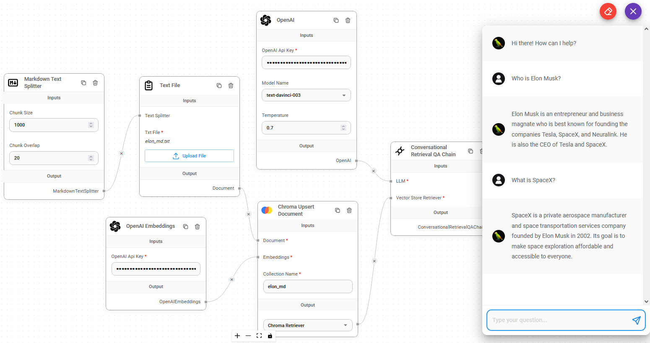Screen dimensions: 650x343
Task: Remove edge between Splitter and Text File
Action: click(x=122, y=153)
